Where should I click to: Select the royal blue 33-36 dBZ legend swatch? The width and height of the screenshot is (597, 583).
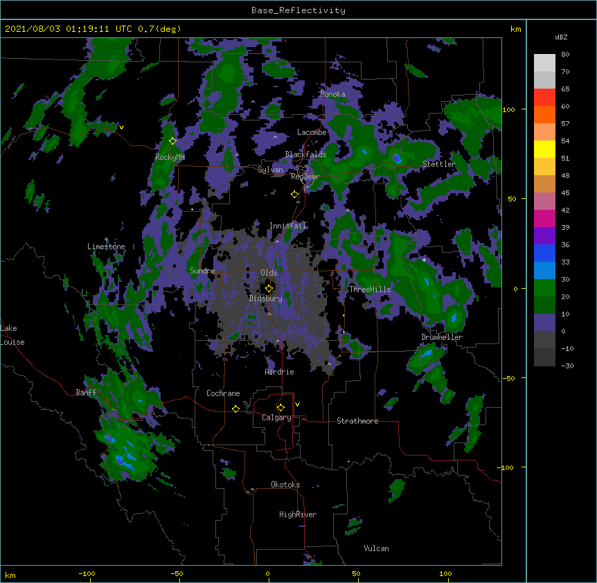544,253
